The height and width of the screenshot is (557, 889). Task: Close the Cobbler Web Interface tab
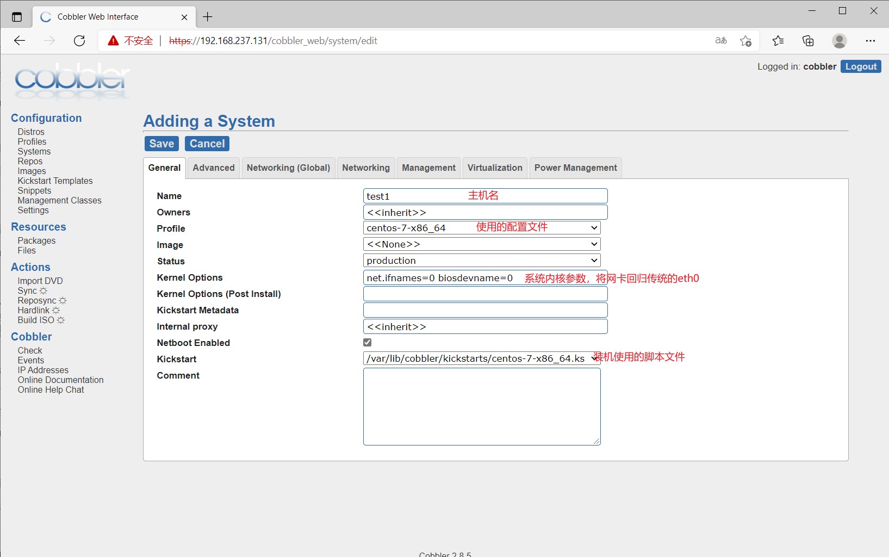pos(184,17)
